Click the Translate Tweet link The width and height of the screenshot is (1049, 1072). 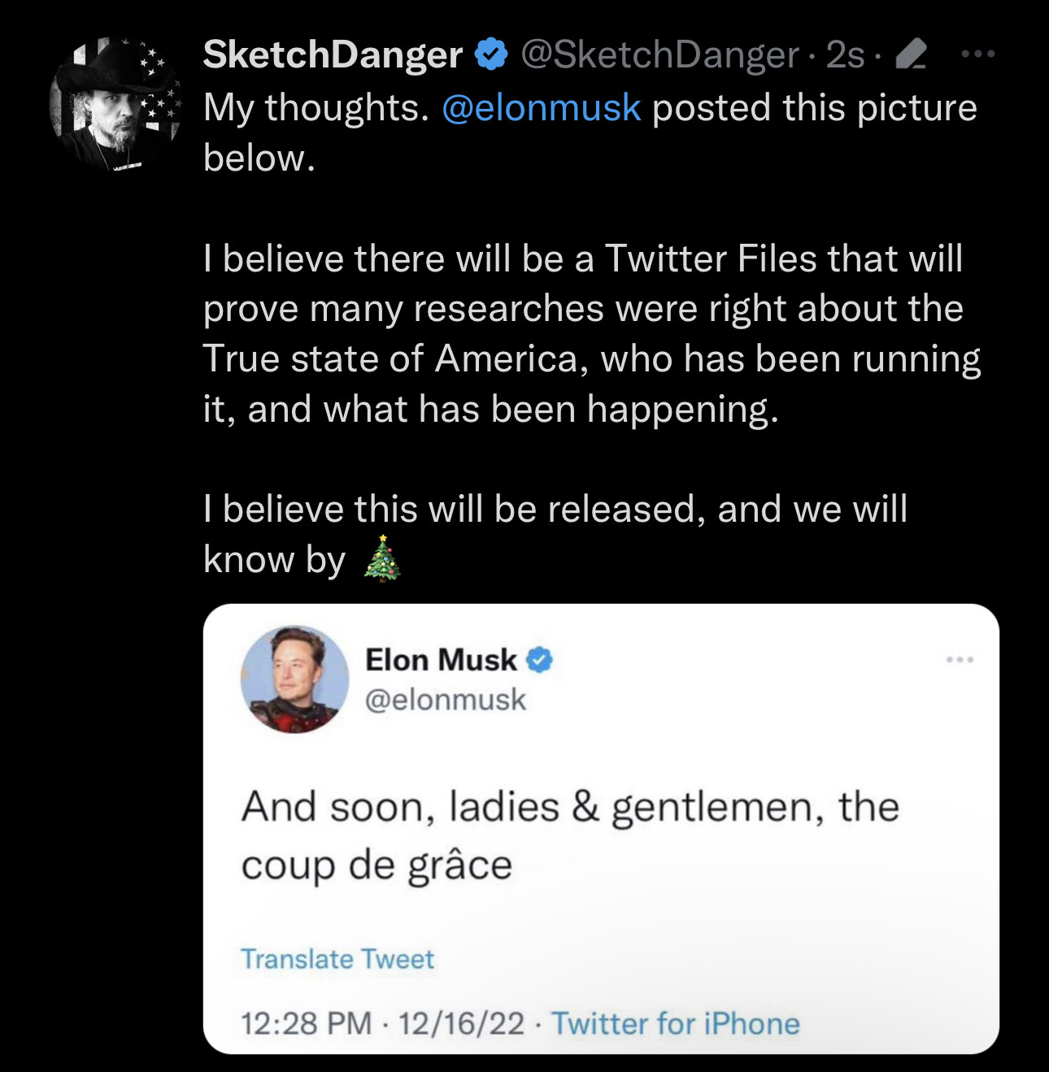tap(337, 959)
